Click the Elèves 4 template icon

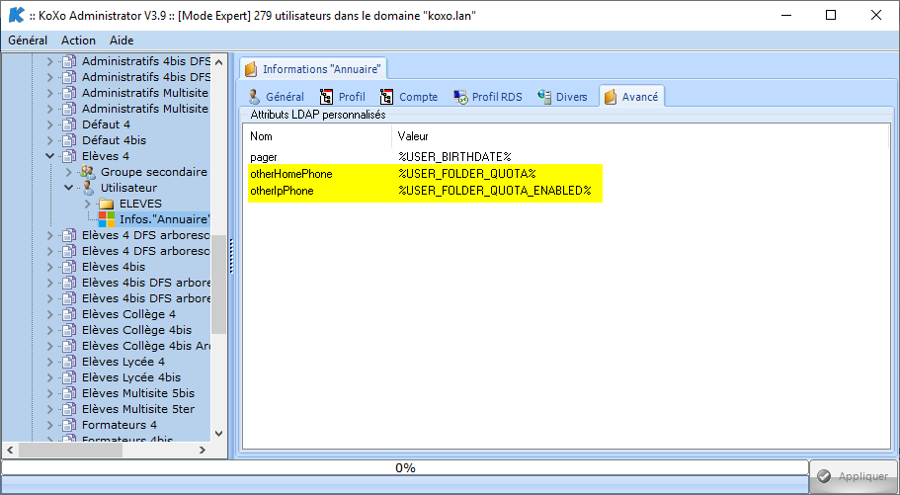tap(69, 156)
